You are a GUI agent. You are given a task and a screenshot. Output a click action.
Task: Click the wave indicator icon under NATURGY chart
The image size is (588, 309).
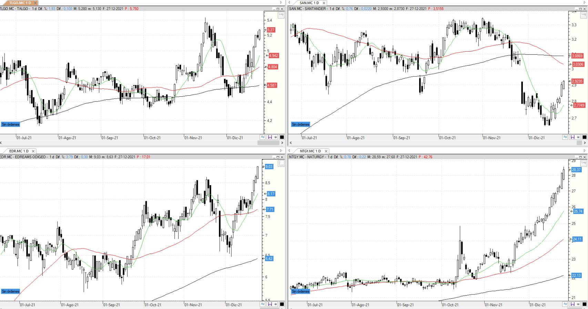point(565,304)
